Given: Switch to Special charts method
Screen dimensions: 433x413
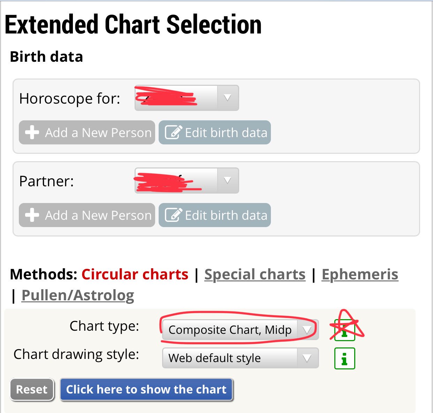Looking at the screenshot, I should (x=255, y=274).
